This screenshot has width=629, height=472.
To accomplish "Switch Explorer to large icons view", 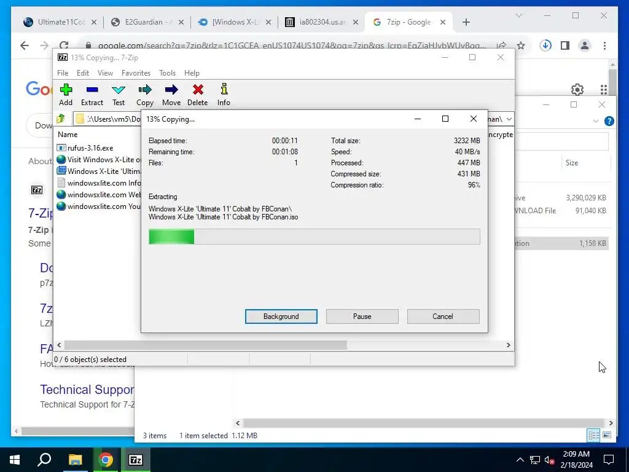I will pyautogui.click(x=607, y=435).
